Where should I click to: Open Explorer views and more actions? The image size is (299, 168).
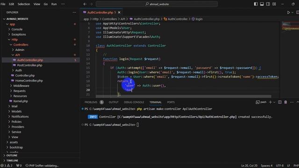tap(74, 13)
